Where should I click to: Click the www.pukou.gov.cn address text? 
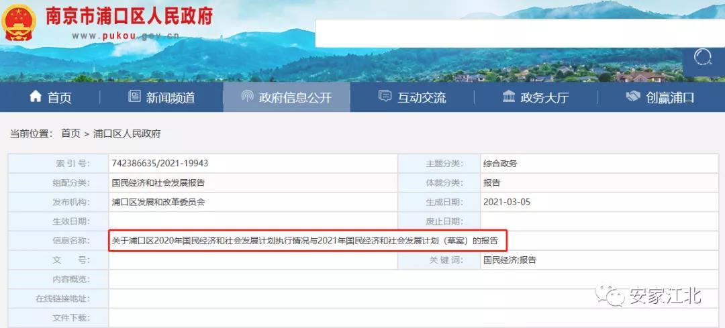coord(126,36)
